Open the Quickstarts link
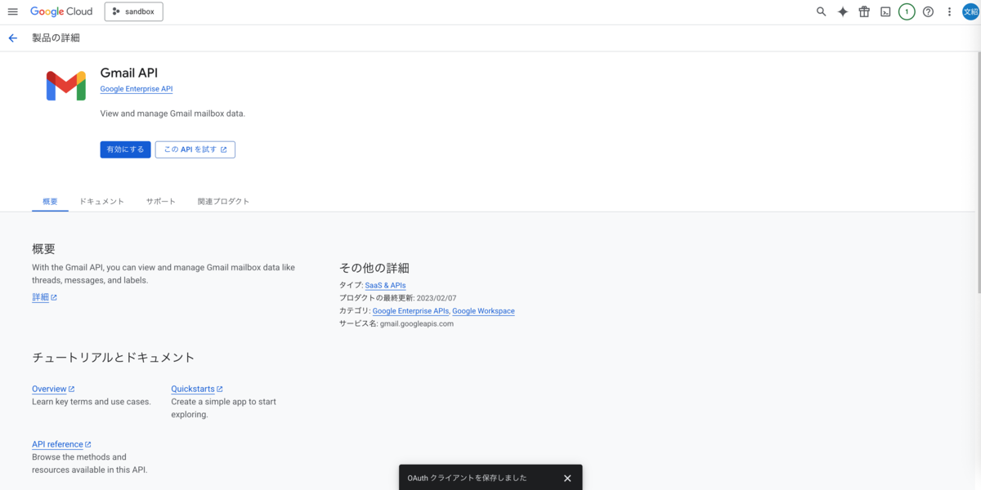The width and height of the screenshot is (981, 490). click(x=197, y=389)
